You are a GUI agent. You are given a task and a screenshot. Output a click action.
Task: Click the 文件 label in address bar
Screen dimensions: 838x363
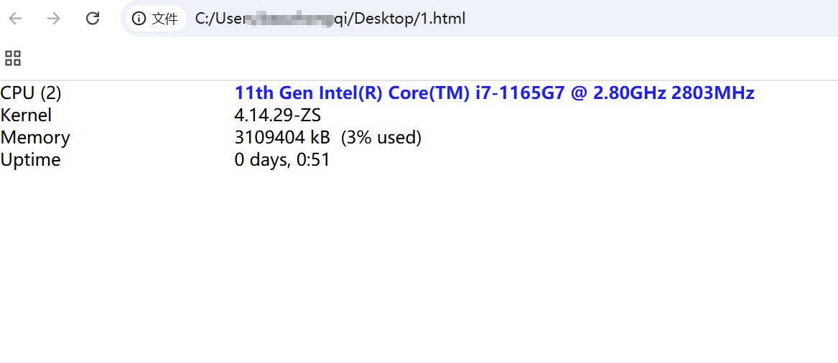coord(164,19)
